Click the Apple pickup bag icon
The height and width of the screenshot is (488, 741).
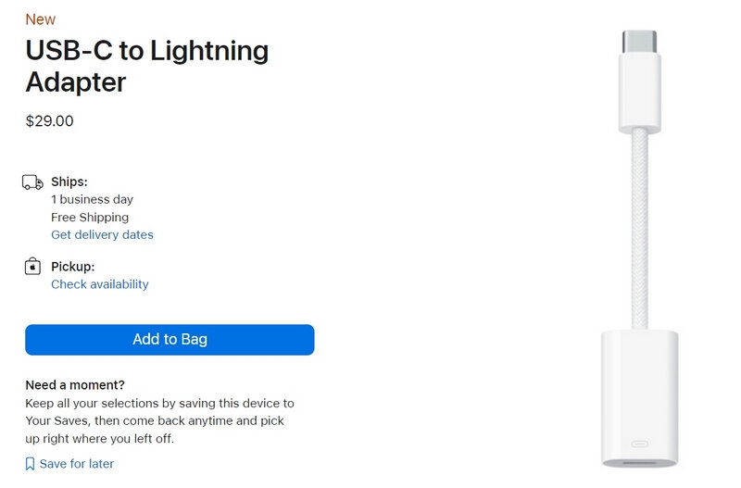(32, 267)
